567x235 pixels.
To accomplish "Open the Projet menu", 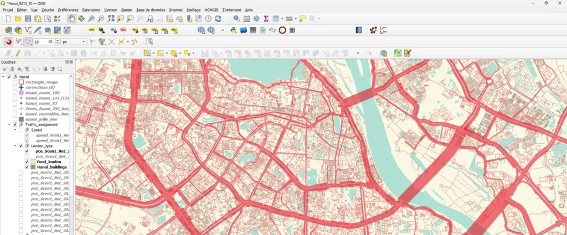I will pos(8,10).
